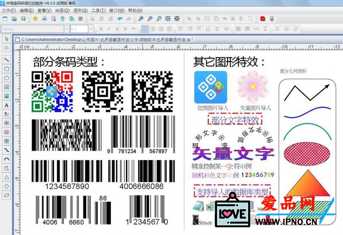Click the new label document icon
343x235 pixels.
click(5, 19)
